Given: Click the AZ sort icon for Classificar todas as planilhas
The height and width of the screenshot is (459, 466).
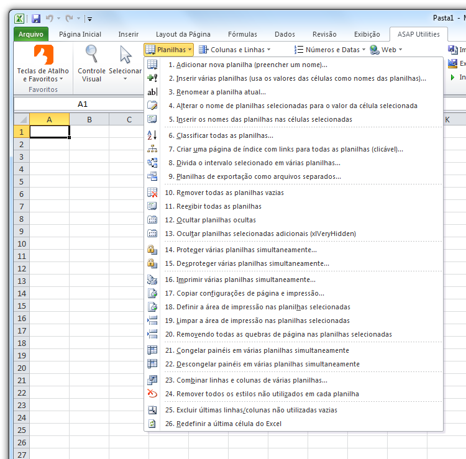Looking at the screenshot, I should pyautogui.click(x=152, y=135).
